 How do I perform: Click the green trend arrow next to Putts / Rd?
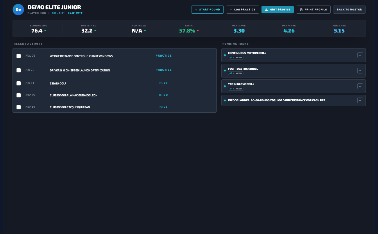(95, 30)
